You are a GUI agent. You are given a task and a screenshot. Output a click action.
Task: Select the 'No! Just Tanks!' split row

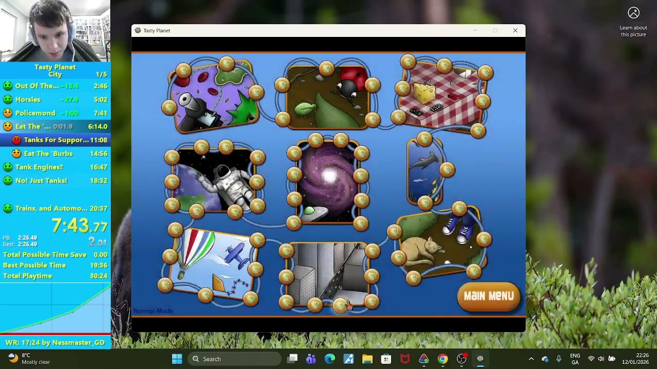55,180
